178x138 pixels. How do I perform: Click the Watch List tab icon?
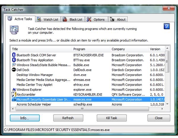[x=39, y=19]
